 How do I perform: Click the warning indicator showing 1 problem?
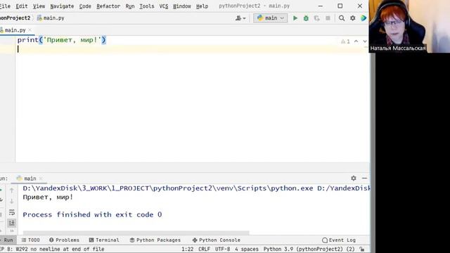coord(345,41)
